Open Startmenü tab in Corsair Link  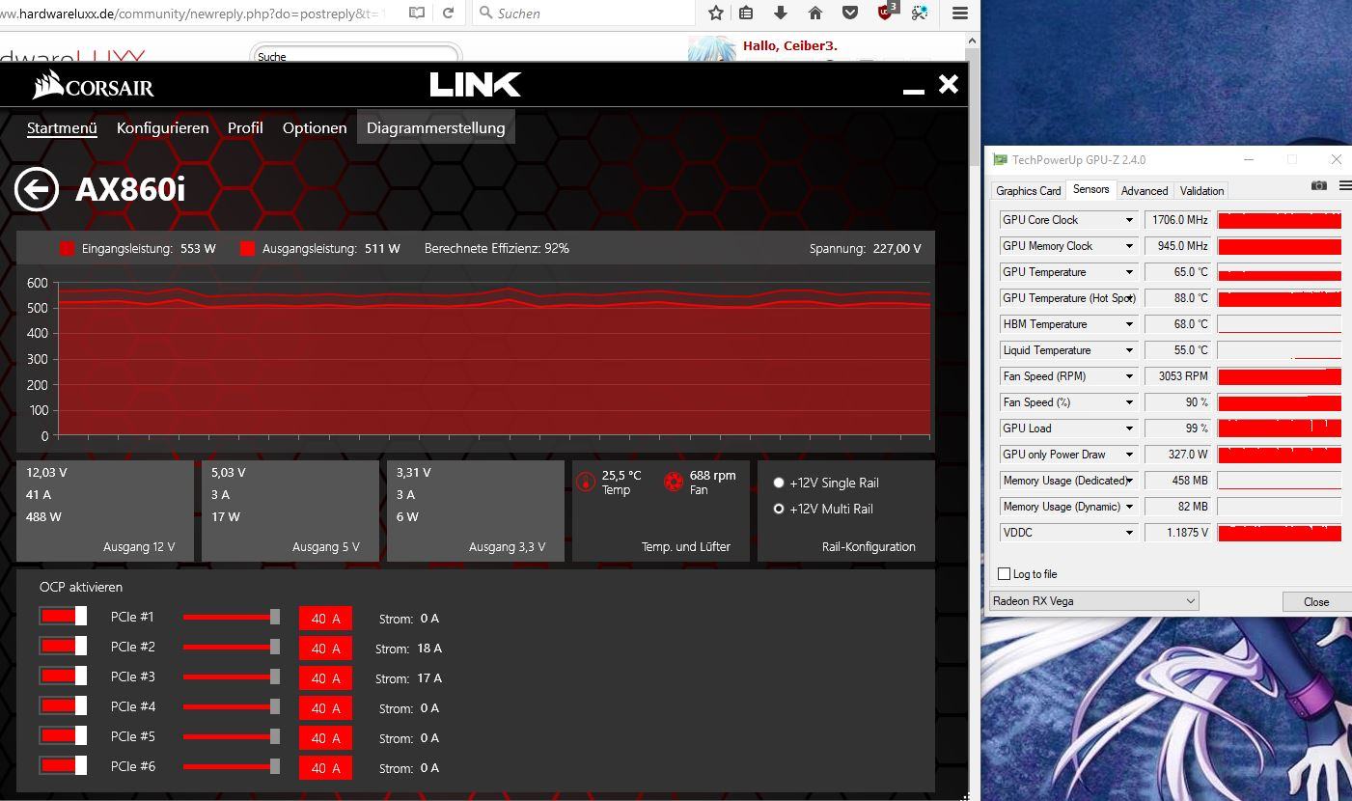(62, 127)
